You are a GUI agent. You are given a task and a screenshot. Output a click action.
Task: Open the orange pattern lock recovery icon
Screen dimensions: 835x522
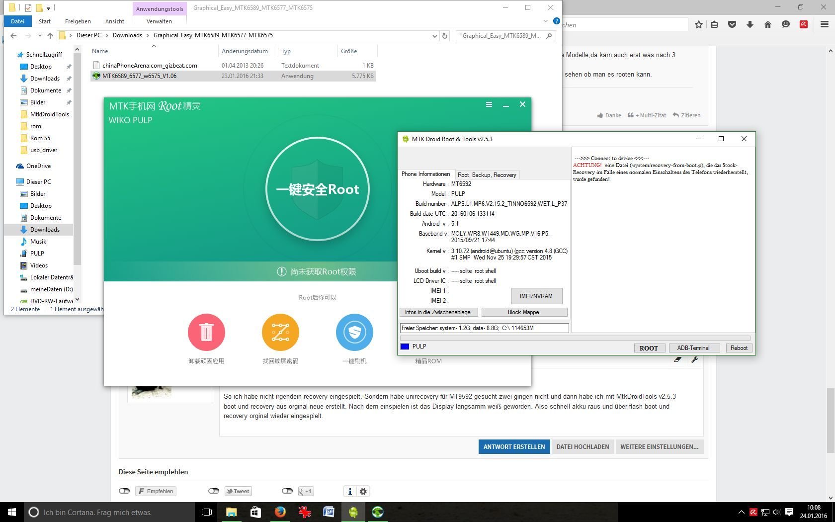click(280, 332)
